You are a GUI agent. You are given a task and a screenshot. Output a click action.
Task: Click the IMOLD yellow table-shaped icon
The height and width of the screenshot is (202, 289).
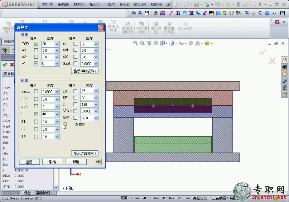(231, 13)
